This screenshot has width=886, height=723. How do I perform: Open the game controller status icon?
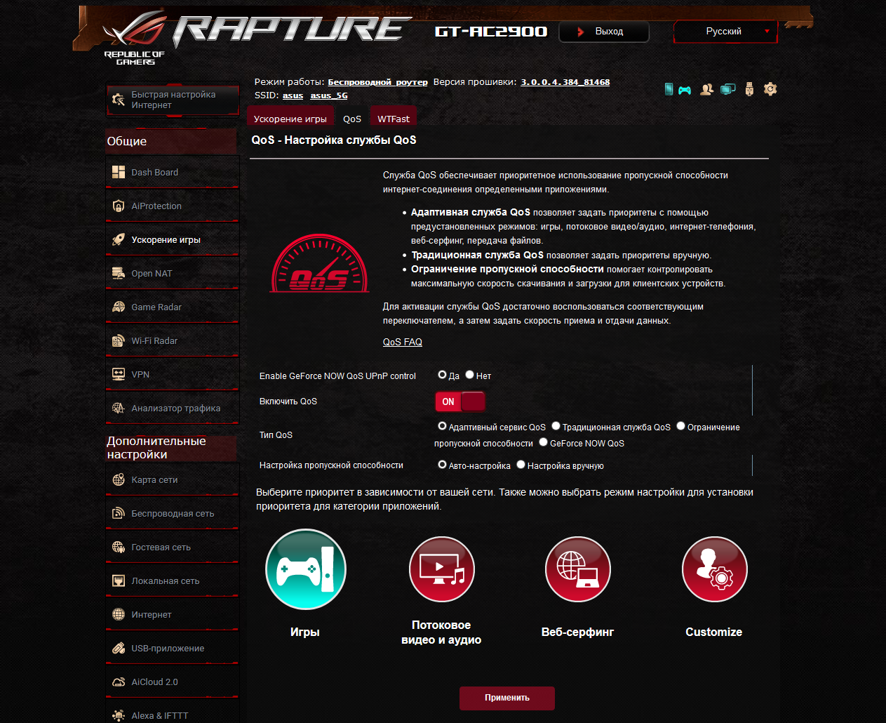coord(685,90)
